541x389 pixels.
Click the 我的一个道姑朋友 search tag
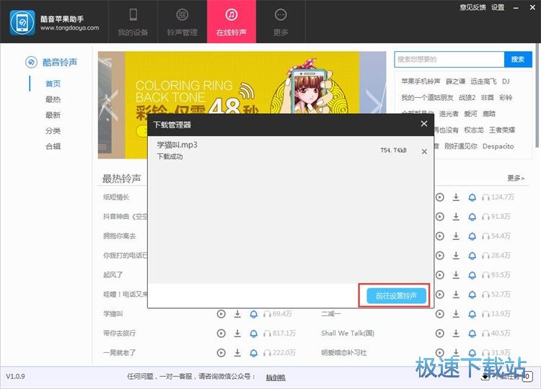pos(427,97)
